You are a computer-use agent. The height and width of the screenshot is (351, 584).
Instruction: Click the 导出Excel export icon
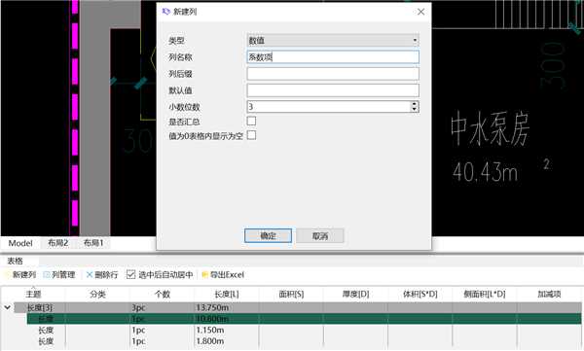(204, 275)
